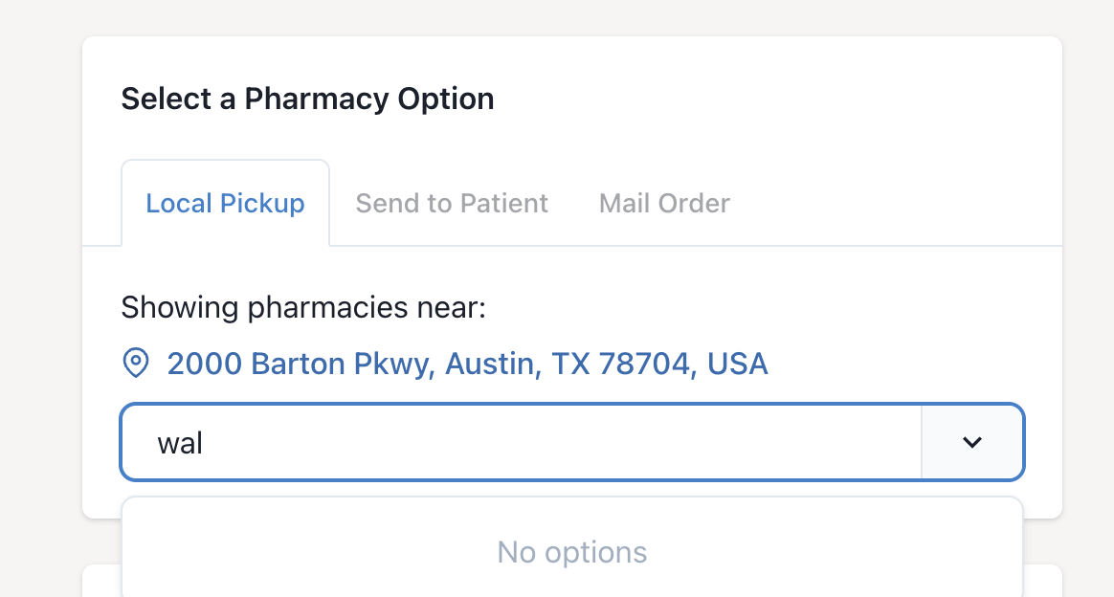The width and height of the screenshot is (1114, 597).
Task: Select the blue map marker beside the address
Action: pyautogui.click(x=136, y=364)
